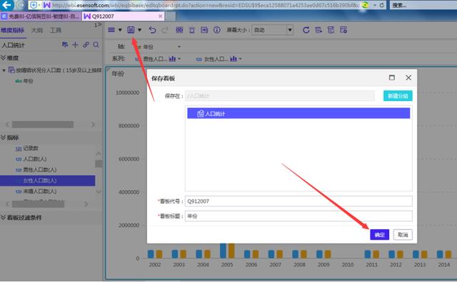Select the 未婚人口数(人) indicator
This screenshot has width=457, height=282.
(40, 192)
